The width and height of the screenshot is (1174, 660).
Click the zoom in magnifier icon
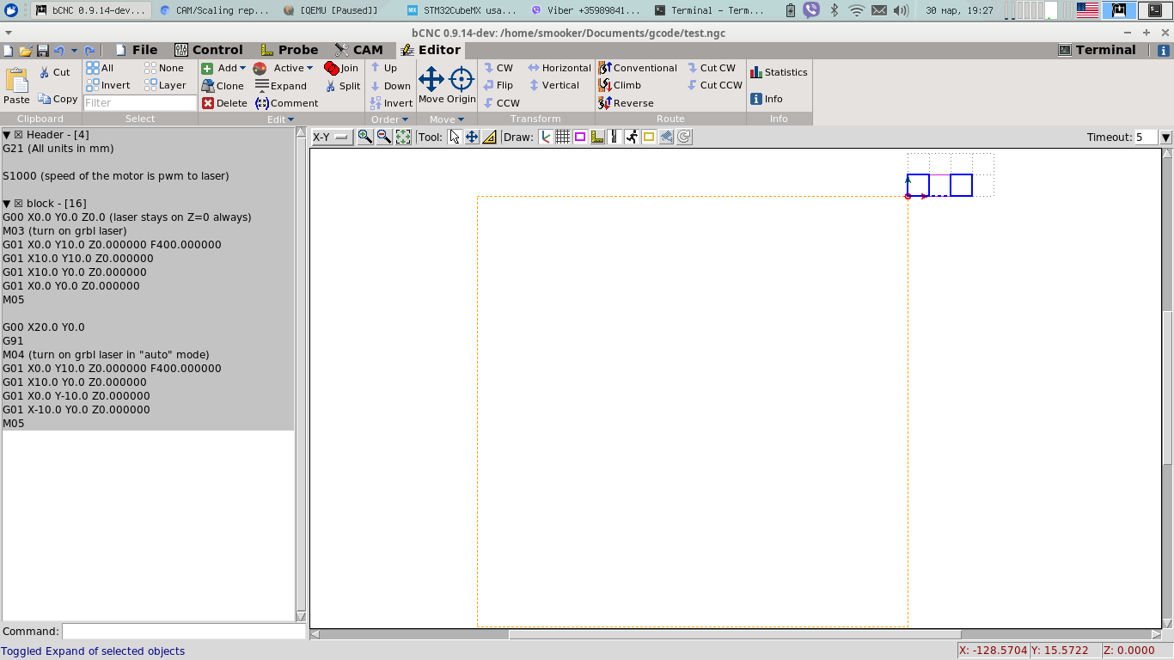tap(365, 137)
